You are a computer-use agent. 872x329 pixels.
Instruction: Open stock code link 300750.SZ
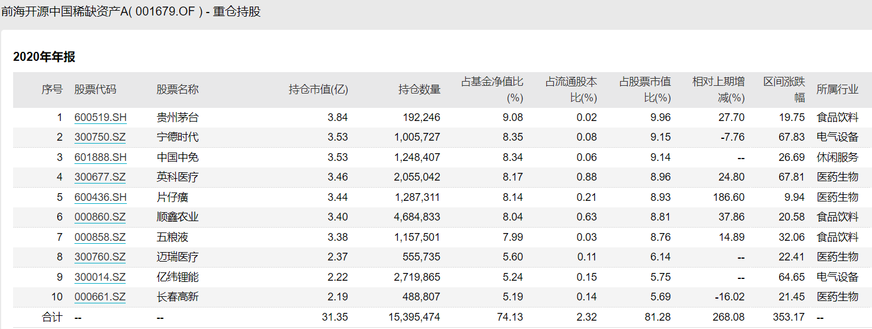click(100, 137)
